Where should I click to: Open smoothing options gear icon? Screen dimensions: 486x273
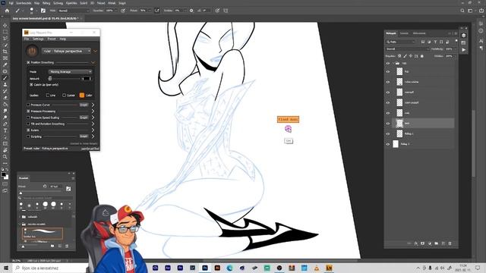(191, 11)
